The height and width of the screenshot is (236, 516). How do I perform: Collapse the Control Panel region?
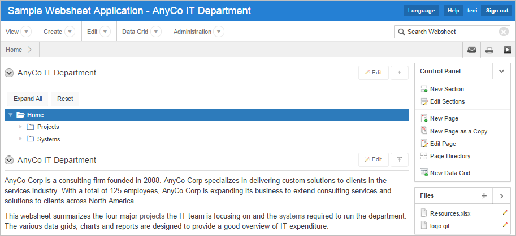point(501,71)
